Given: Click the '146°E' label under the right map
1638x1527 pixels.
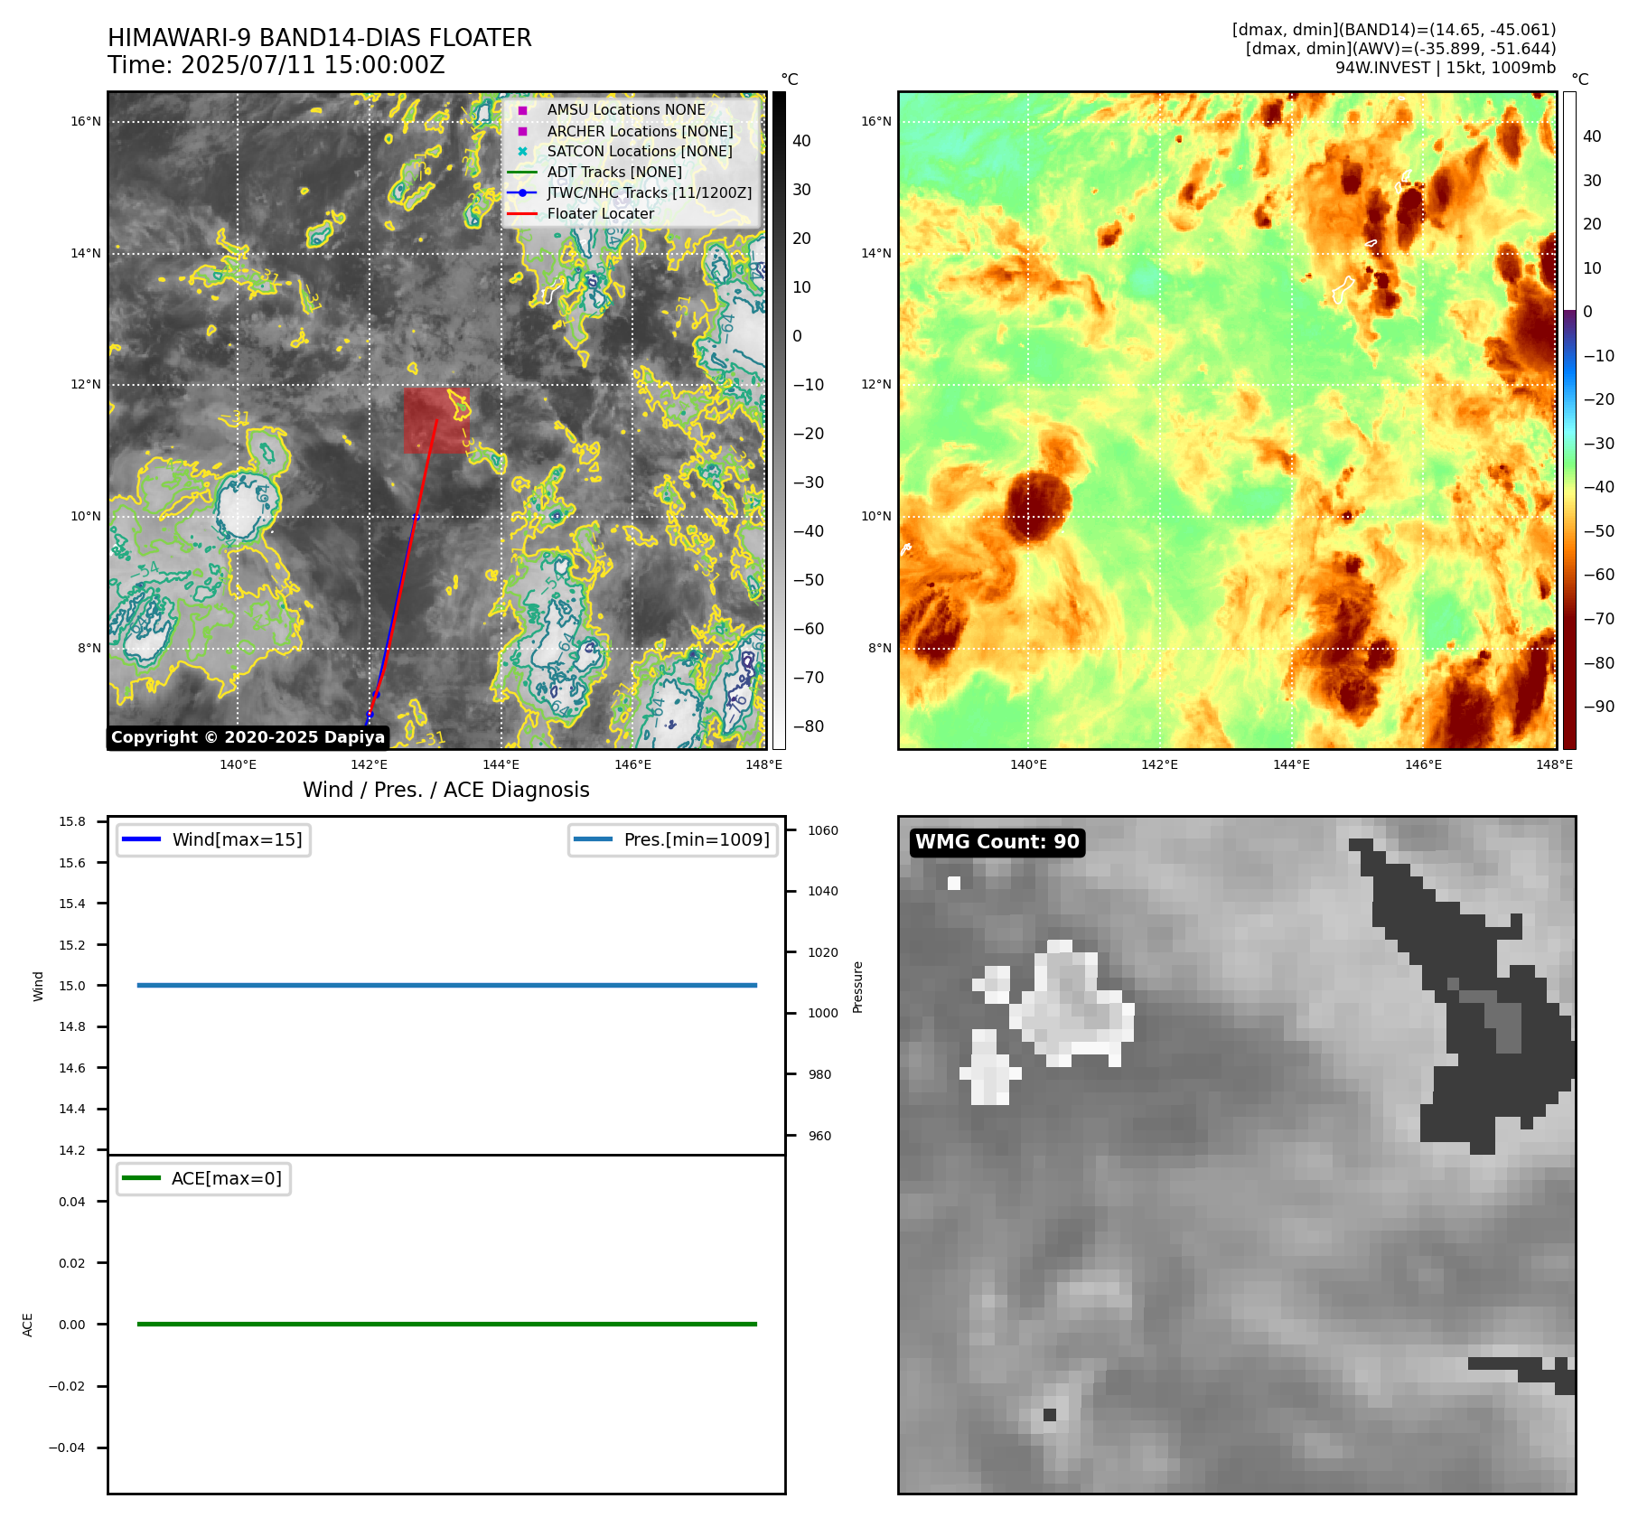Looking at the screenshot, I should (1423, 764).
